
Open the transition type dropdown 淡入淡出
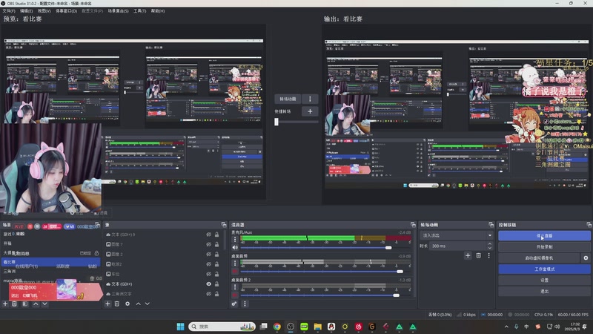[456, 235]
